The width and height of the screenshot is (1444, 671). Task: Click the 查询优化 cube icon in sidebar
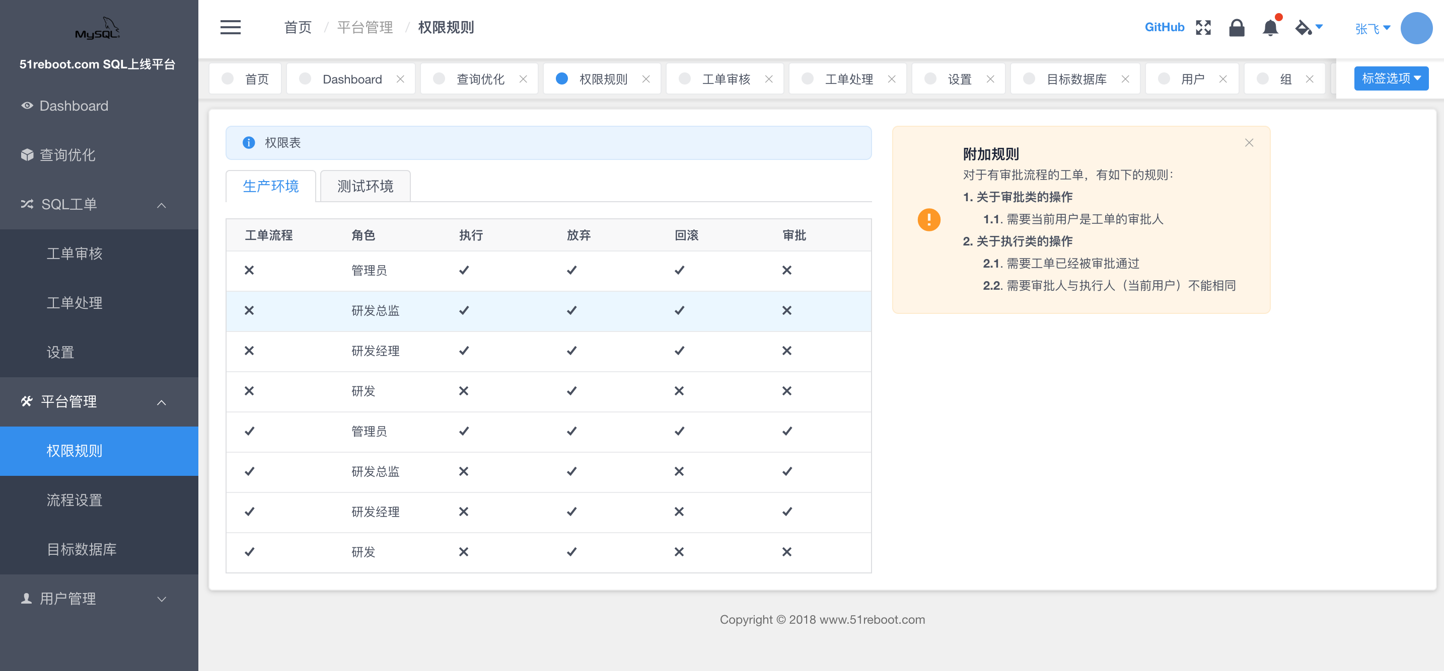click(26, 155)
